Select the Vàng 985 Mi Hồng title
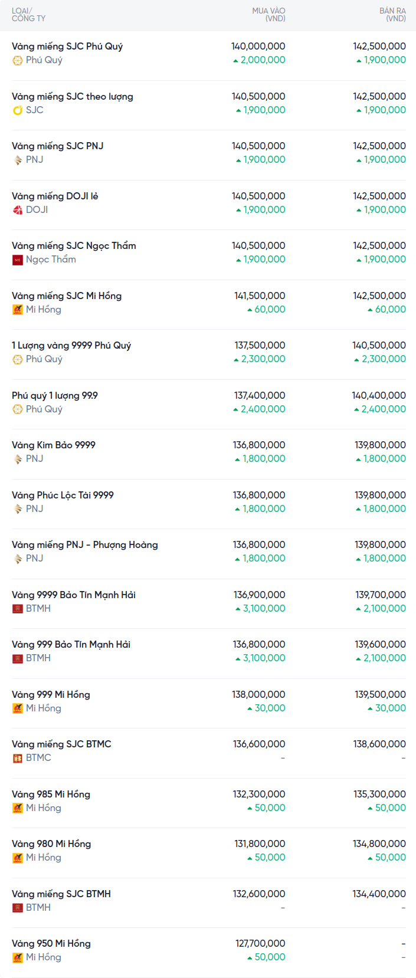Screen dimensions: 416x978 51,794
